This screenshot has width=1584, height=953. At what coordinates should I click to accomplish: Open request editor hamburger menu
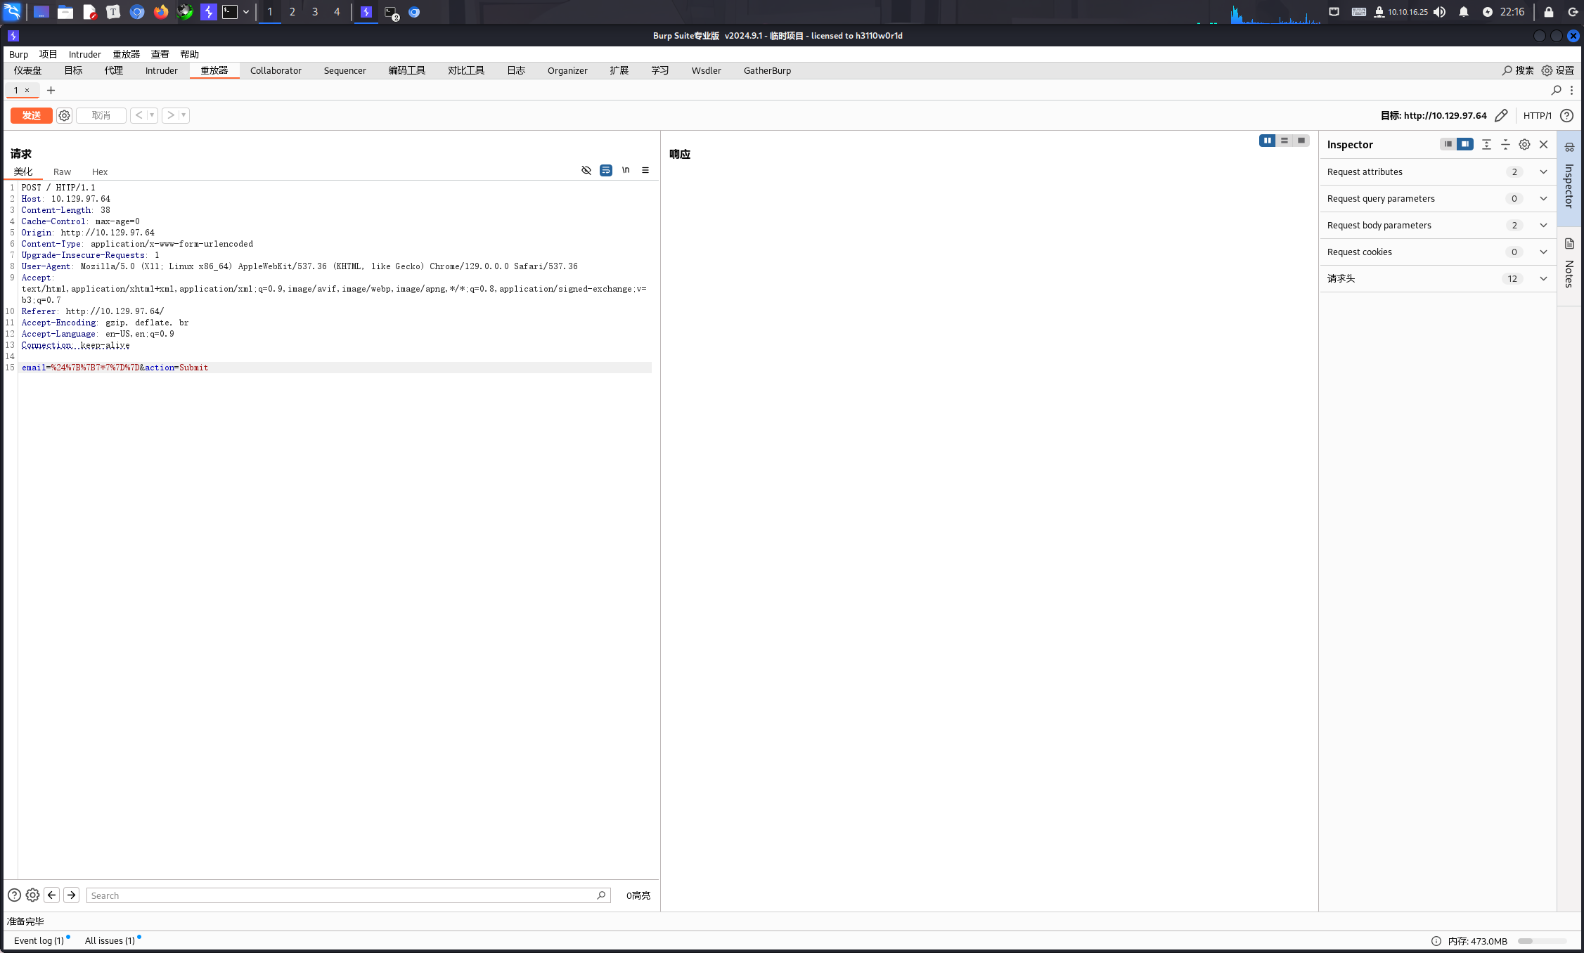click(645, 170)
